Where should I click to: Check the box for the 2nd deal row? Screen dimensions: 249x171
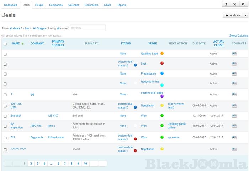[x=5, y=116]
